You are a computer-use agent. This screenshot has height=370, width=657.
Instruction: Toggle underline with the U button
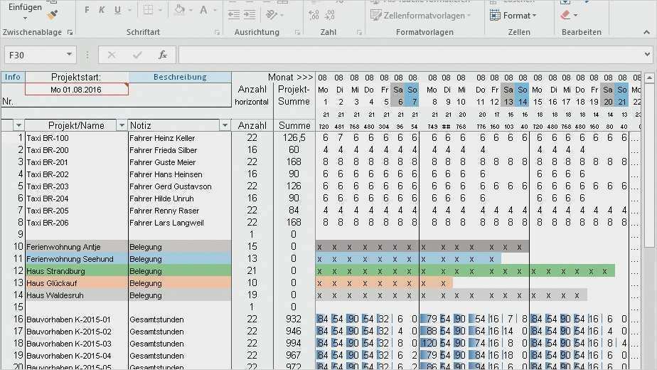tap(118, 10)
